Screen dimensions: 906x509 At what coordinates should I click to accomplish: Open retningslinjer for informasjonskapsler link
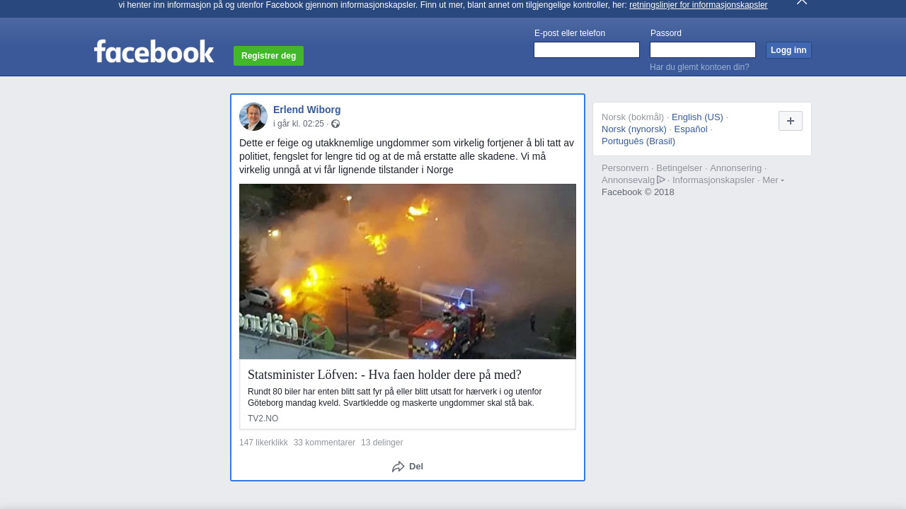[698, 5]
